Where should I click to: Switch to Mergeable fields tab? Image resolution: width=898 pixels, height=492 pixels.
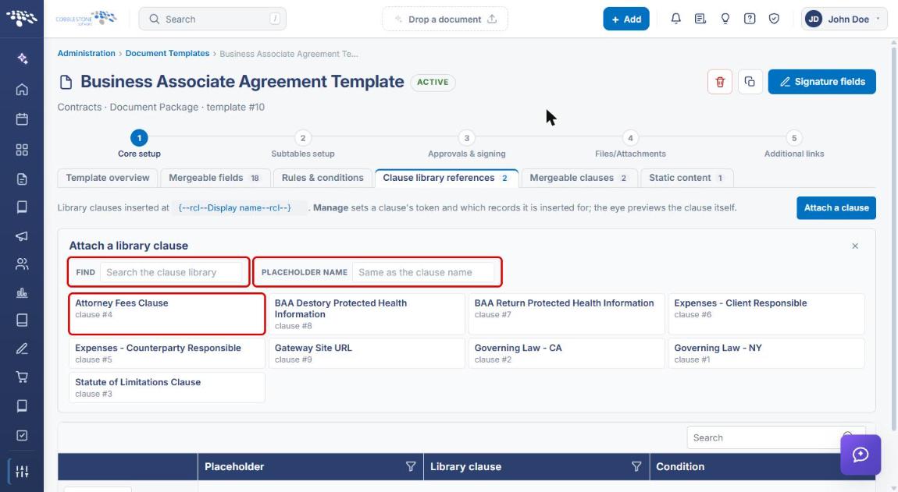click(x=215, y=178)
